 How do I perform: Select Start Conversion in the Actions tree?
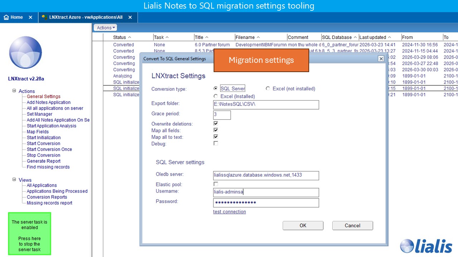pyautogui.click(x=43, y=143)
